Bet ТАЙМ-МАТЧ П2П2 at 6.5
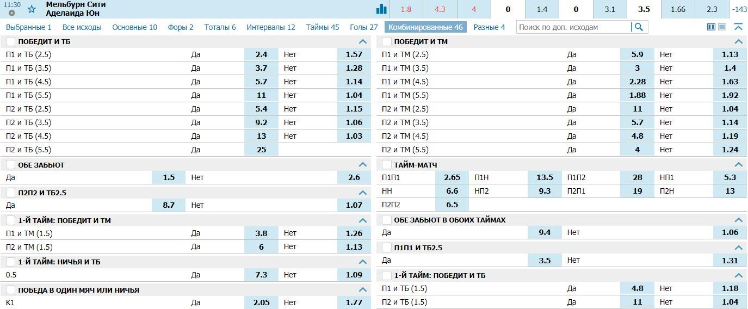This screenshot has width=748, height=309. coord(452,205)
